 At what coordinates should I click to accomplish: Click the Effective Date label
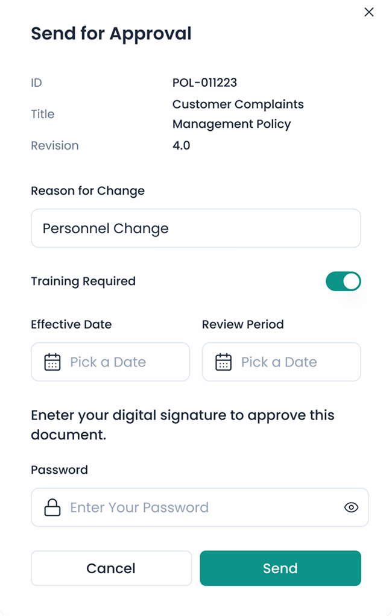(x=71, y=324)
